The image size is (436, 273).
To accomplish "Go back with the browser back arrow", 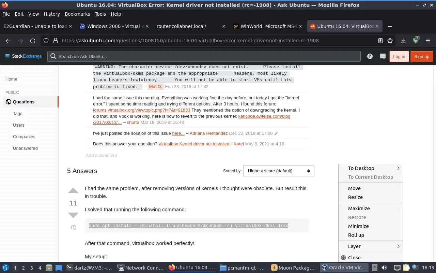I will click(8, 41).
